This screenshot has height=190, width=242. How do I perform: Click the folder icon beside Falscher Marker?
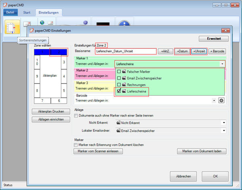click(124, 72)
